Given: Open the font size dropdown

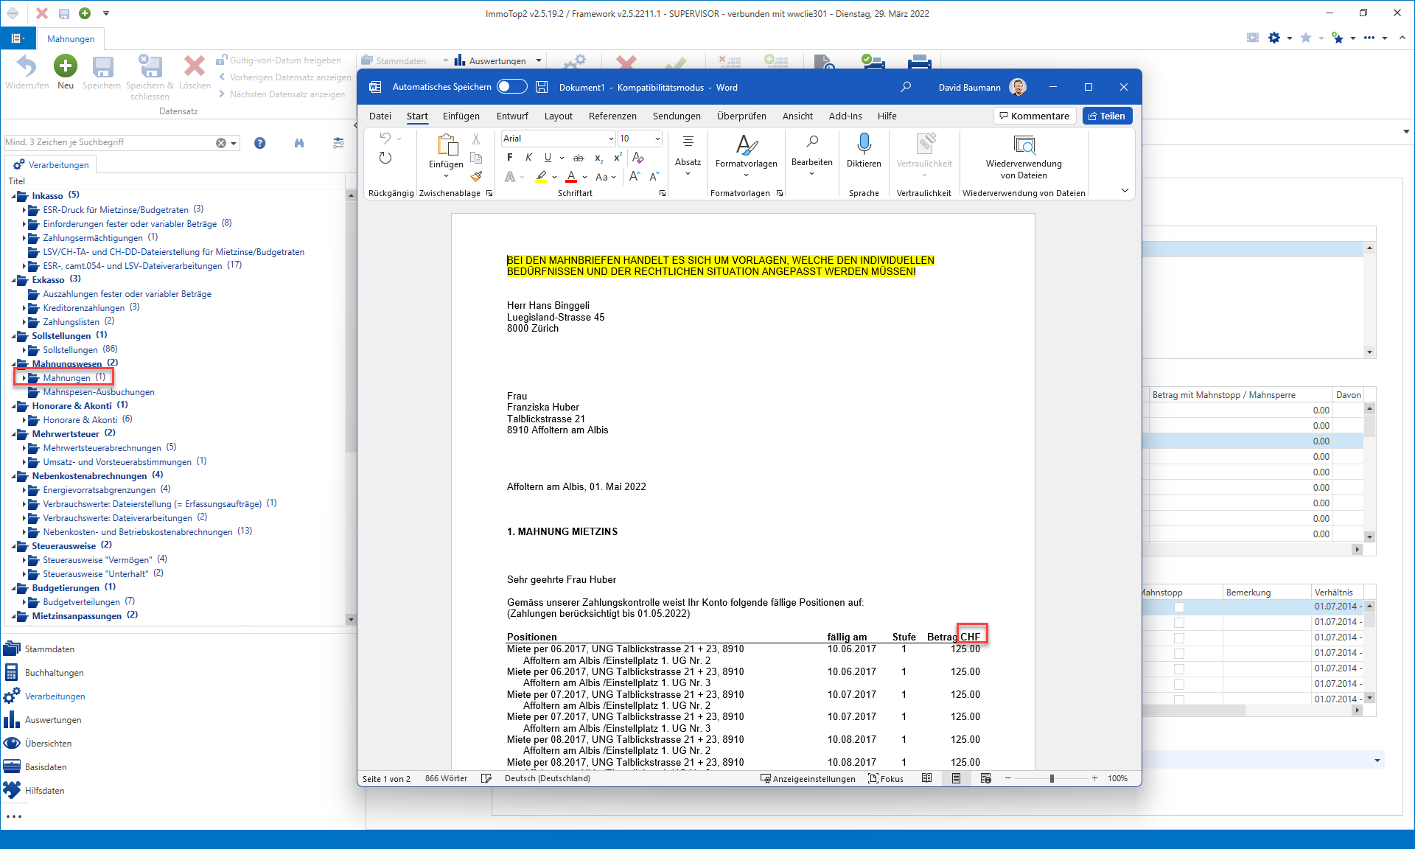Looking at the screenshot, I should pyautogui.click(x=657, y=139).
